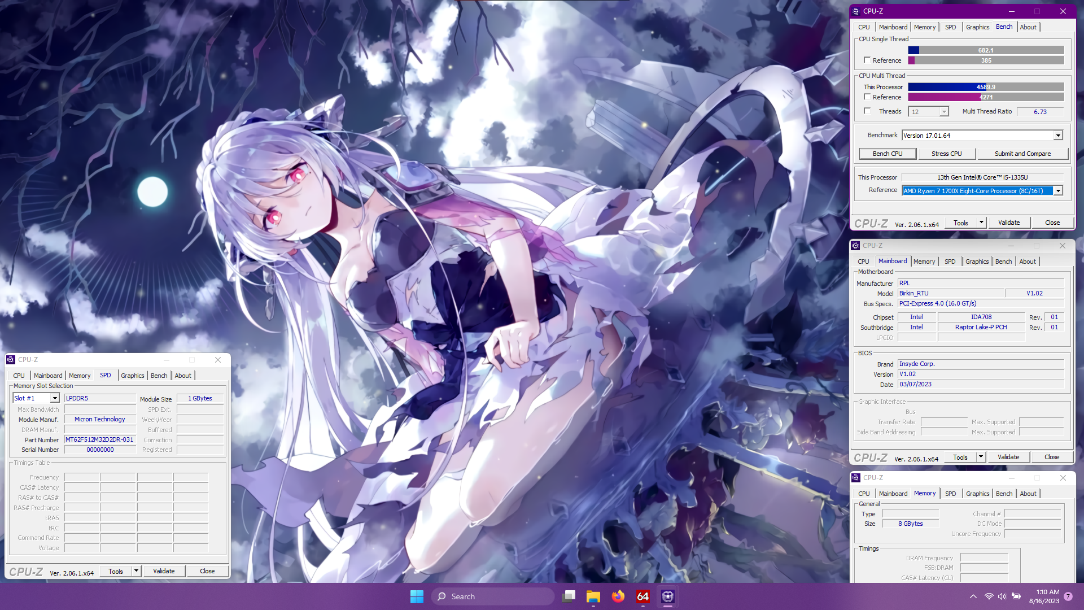Click multi thread 4589.9 score bar
1084x610 pixels.
click(x=986, y=87)
